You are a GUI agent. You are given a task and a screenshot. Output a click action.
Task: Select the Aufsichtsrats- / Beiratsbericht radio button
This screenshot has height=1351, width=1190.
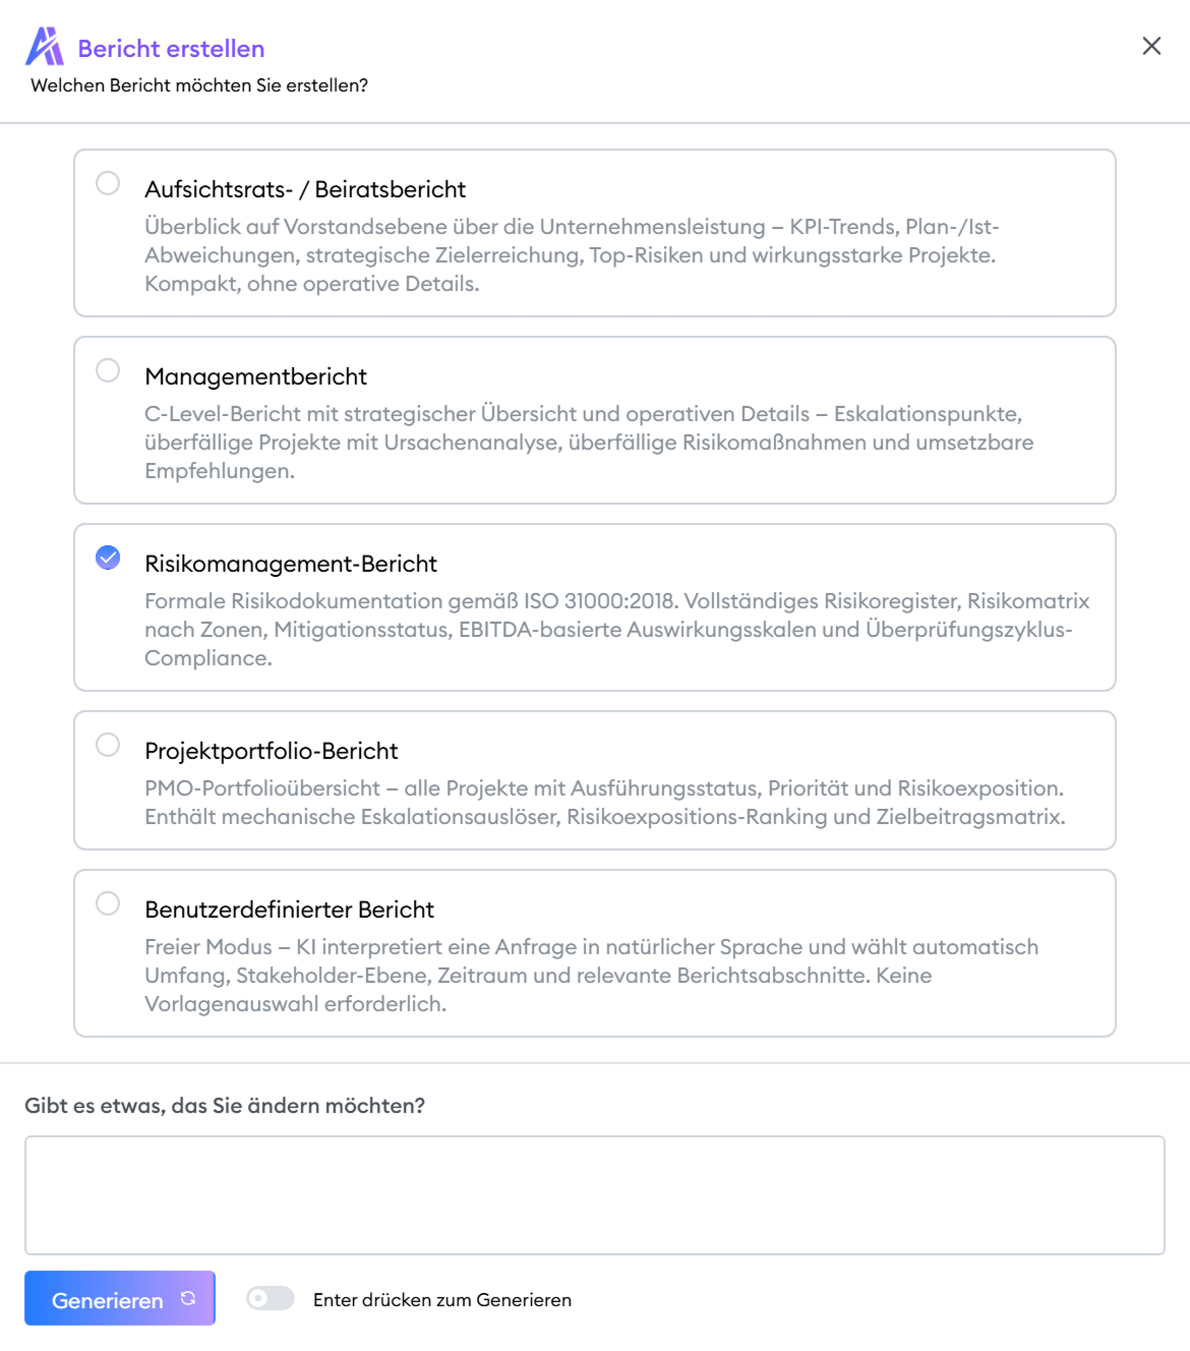click(x=108, y=183)
